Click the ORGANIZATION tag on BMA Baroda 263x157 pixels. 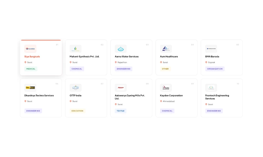[215, 69]
